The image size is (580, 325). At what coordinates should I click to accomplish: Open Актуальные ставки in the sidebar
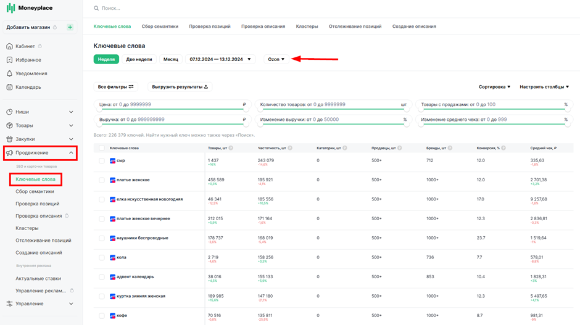38,278
